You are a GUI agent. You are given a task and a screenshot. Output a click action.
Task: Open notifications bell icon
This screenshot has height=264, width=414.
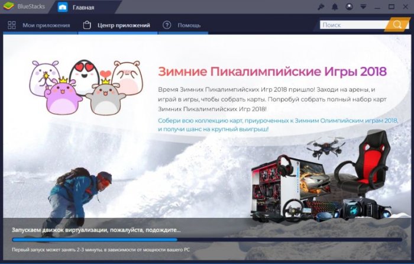pos(335,7)
